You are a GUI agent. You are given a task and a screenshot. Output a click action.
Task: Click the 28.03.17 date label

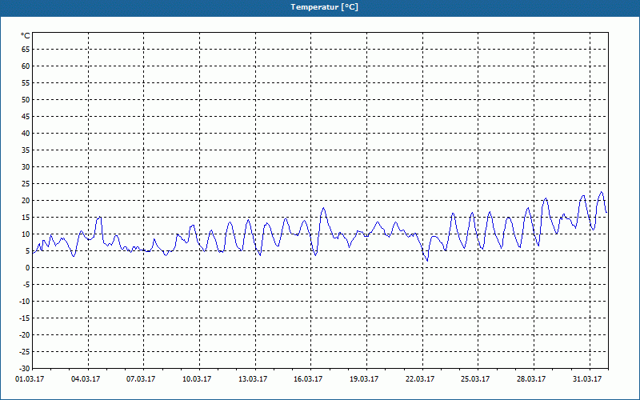click(x=531, y=379)
